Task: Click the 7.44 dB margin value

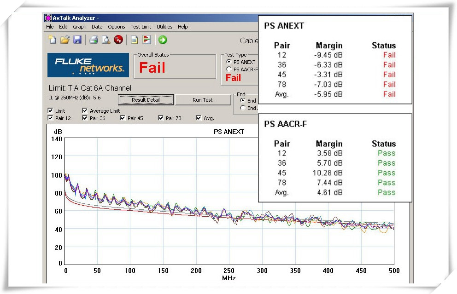Action: pos(330,183)
